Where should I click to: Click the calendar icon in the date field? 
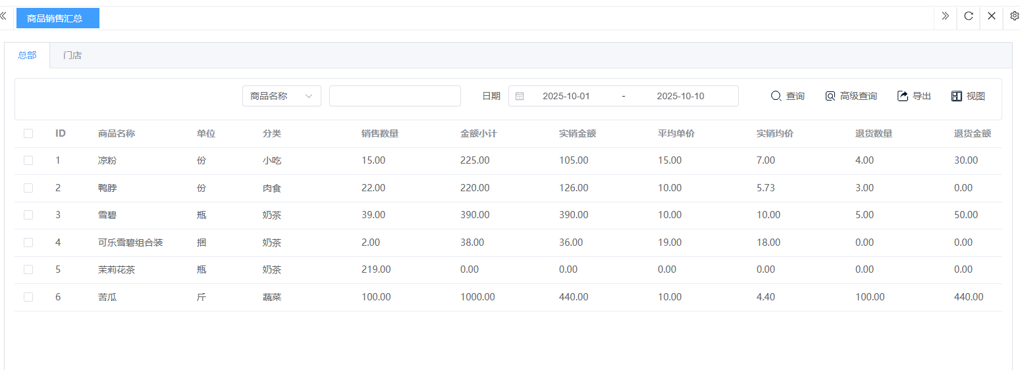click(x=520, y=96)
